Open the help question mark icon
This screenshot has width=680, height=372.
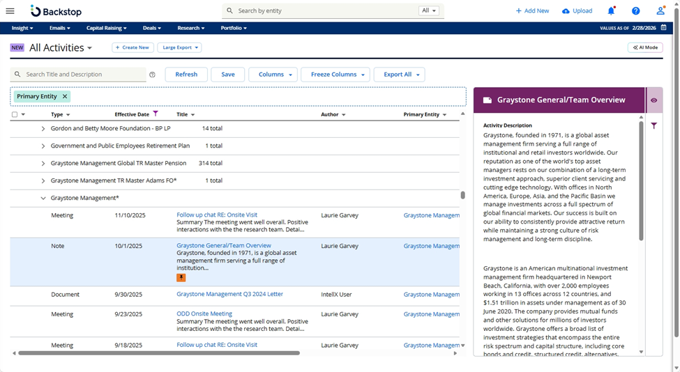(635, 11)
